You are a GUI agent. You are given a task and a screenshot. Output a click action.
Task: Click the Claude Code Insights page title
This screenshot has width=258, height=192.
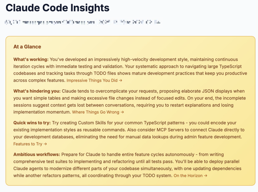[58, 8]
